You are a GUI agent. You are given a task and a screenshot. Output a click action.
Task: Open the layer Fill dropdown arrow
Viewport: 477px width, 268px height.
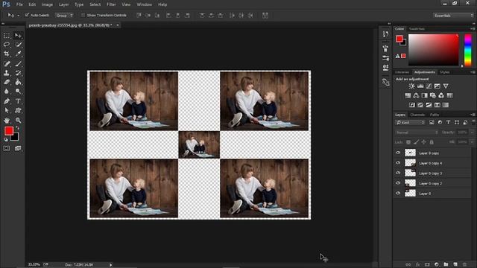[472, 142]
